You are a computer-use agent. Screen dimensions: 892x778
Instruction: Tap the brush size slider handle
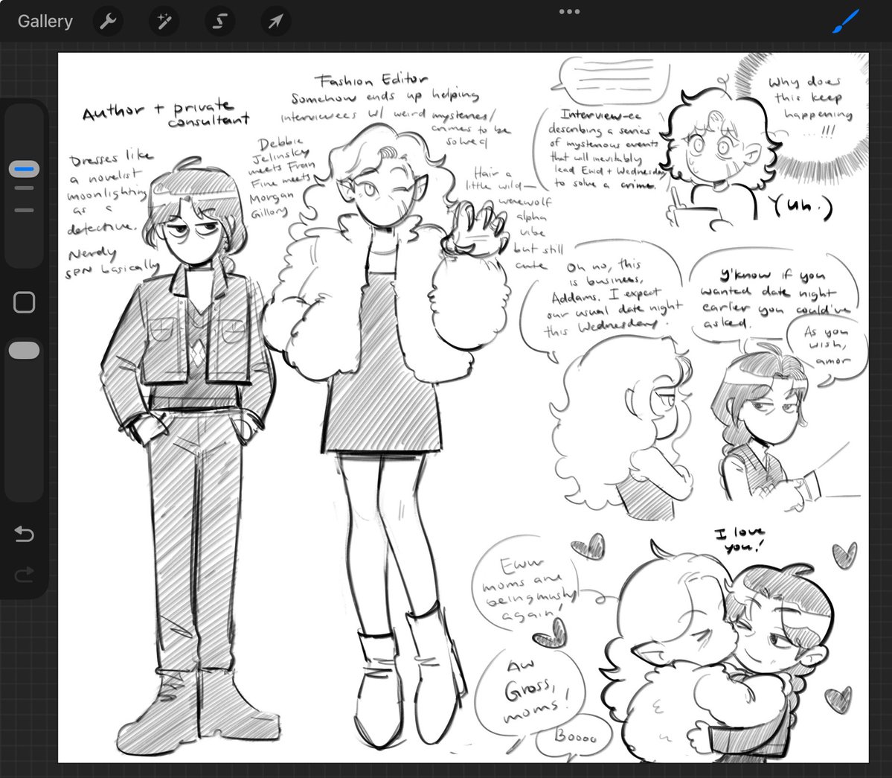click(x=23, y=168)
